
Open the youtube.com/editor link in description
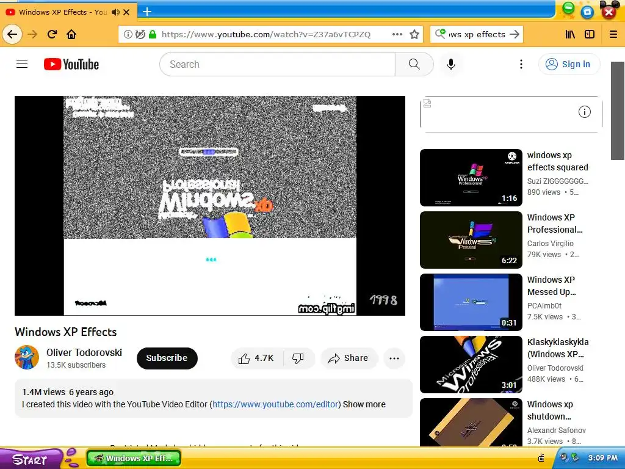point(275,404)
